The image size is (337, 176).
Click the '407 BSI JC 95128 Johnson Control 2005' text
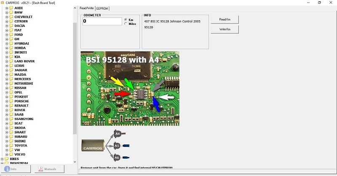tap(172, 21)
